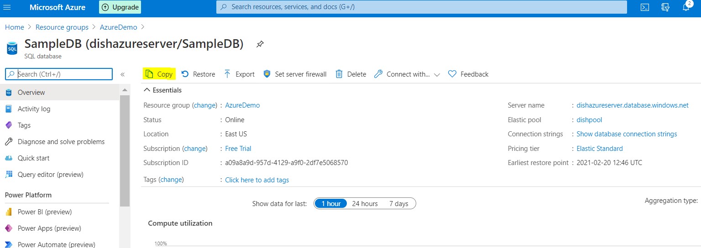Click the Quick start cloud icon

[x=9, y=158]
